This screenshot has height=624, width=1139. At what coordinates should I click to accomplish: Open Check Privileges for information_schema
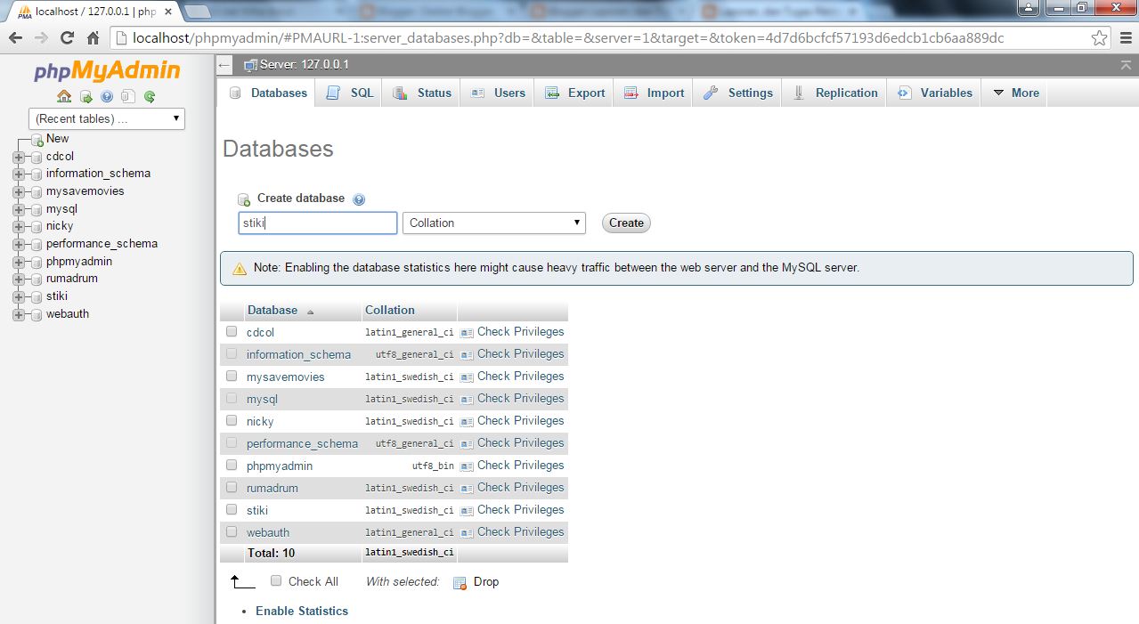[x=521, y=353]
